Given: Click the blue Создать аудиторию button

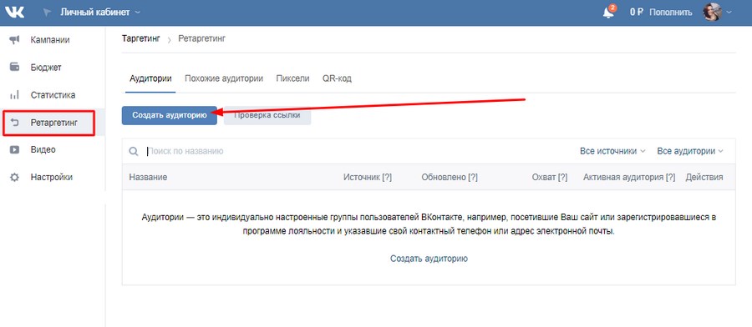Looking at the screenshot, I should 170,115.
